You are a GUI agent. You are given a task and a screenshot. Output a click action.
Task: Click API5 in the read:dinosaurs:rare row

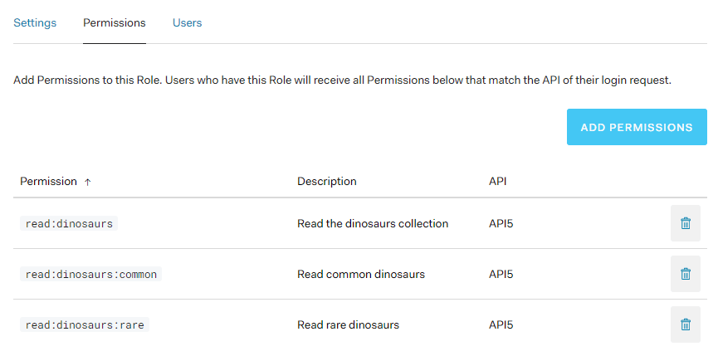point(501,324)
